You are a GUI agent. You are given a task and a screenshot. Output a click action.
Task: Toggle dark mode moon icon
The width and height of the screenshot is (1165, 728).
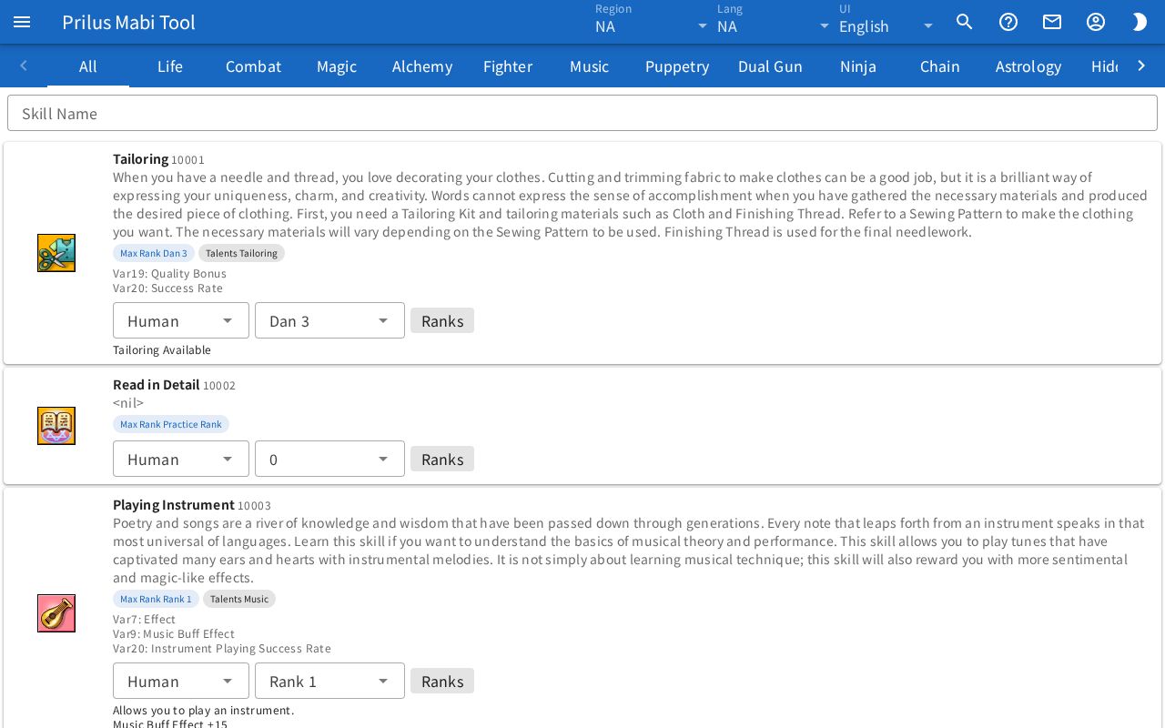1140,22
